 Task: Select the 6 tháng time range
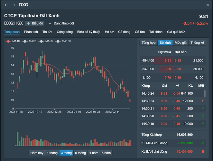pos(80,153)
